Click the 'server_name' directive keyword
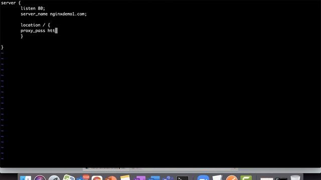321x180 pixels. (34, 14)
